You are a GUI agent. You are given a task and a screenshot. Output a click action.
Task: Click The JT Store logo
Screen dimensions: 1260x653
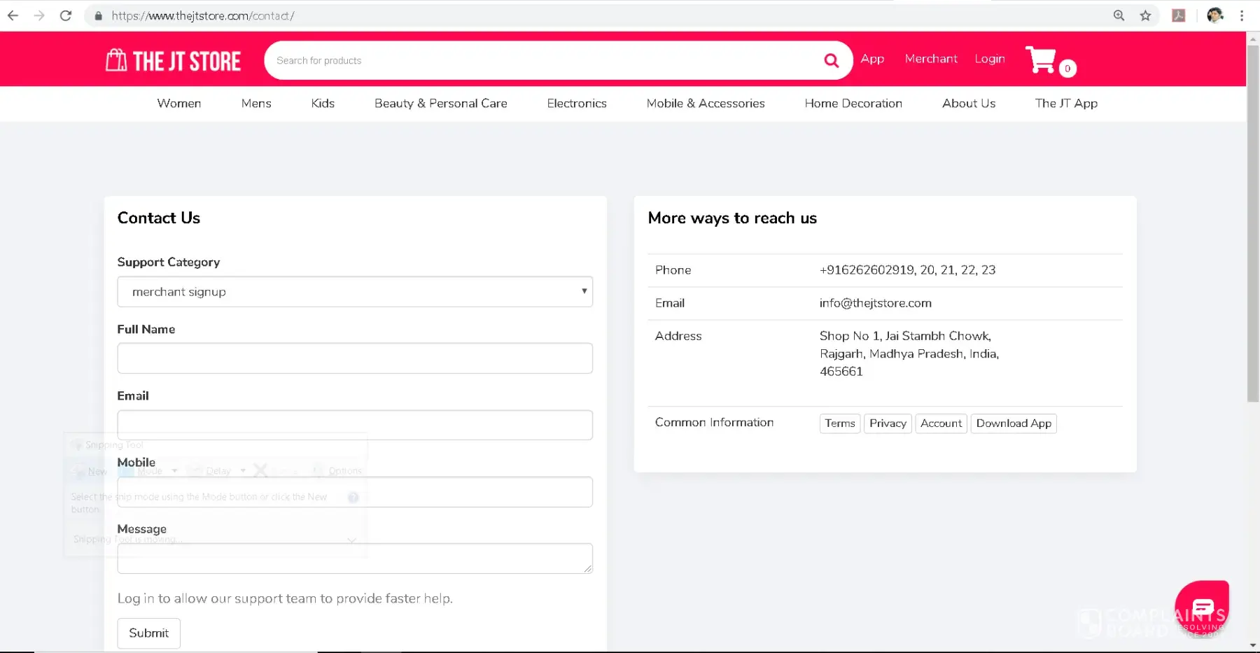pos(173,61)
